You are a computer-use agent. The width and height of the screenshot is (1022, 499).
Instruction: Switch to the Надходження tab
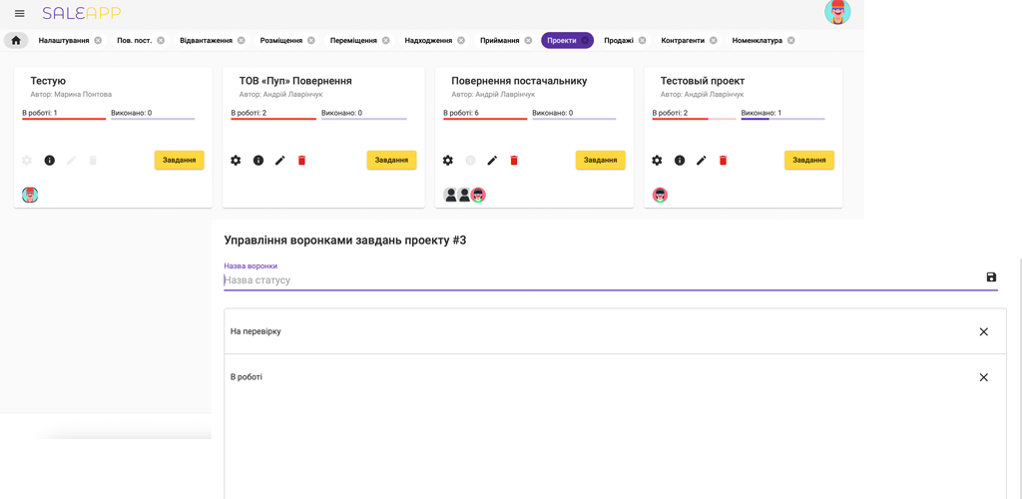coord(428,40)
